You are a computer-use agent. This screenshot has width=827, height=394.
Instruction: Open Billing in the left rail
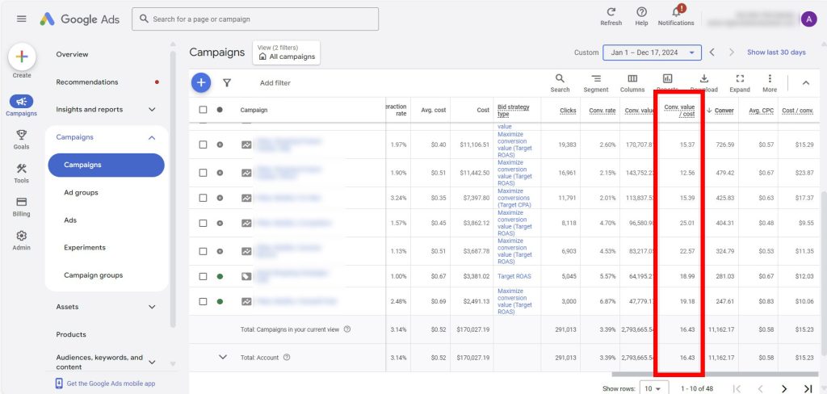coord(22,207)
